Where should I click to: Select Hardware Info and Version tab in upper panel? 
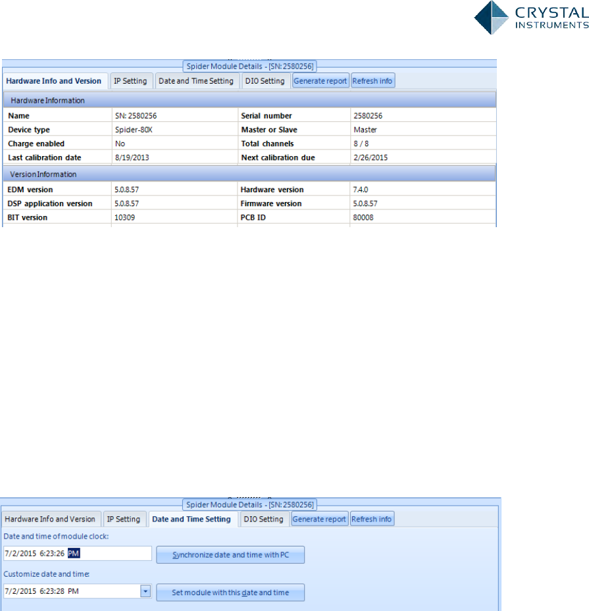pyautogui.click(x=54, y=81)
